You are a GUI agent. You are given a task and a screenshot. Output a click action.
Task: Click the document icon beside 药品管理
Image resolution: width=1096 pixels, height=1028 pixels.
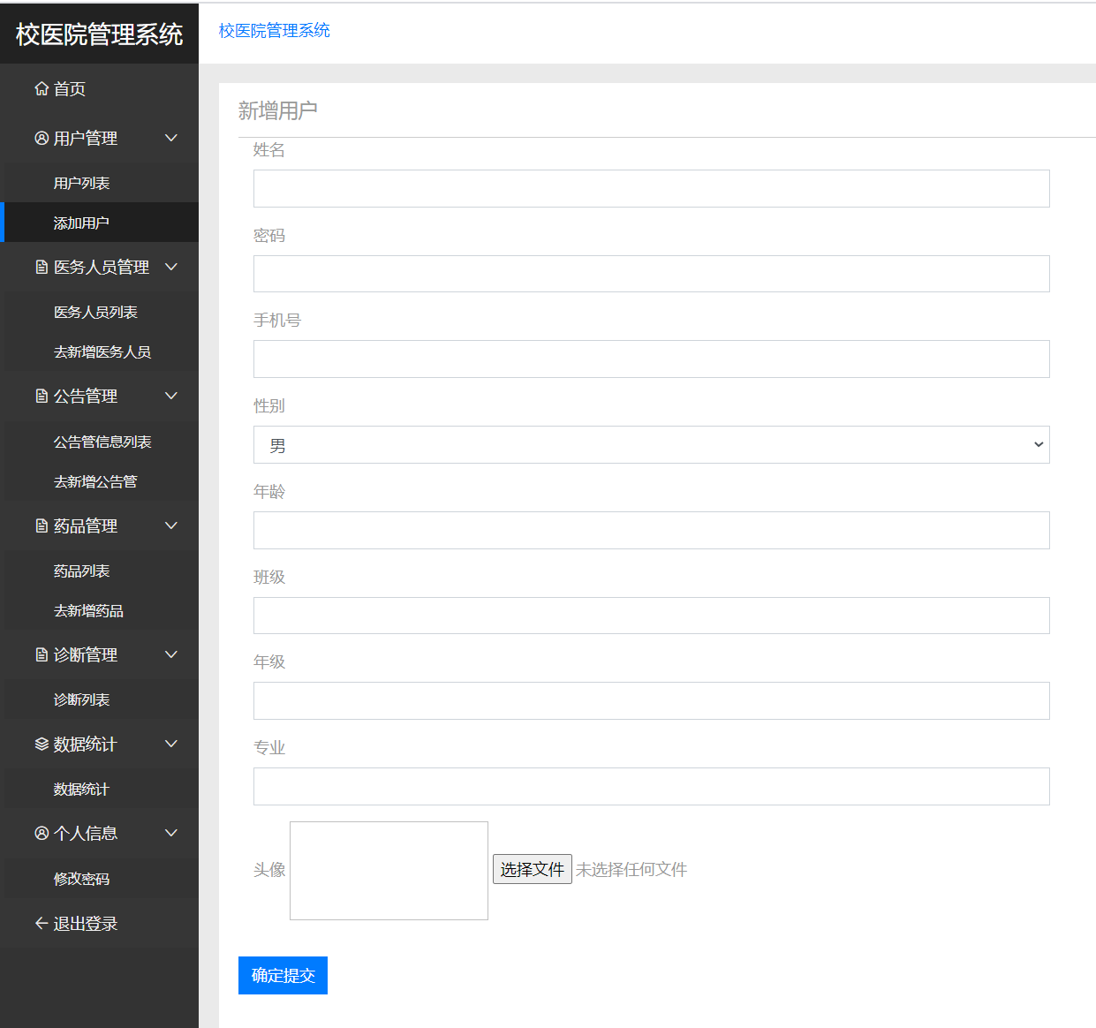point(42,525)
